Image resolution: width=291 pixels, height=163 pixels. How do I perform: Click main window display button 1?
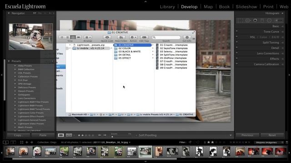click(x=6, y=142)
